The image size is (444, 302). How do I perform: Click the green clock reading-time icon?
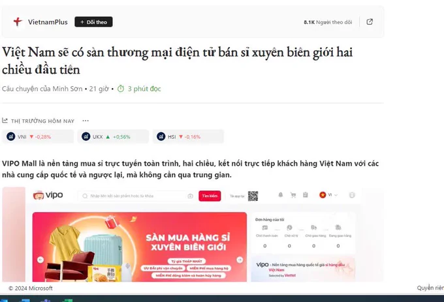121,89
